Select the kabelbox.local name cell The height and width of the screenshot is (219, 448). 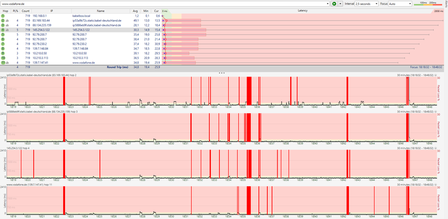point(81,16)
